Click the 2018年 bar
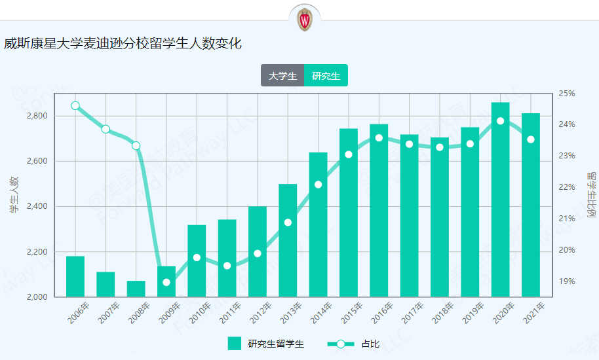The height and width of the screenshot is (360, 599). click(x=440, y=217)
